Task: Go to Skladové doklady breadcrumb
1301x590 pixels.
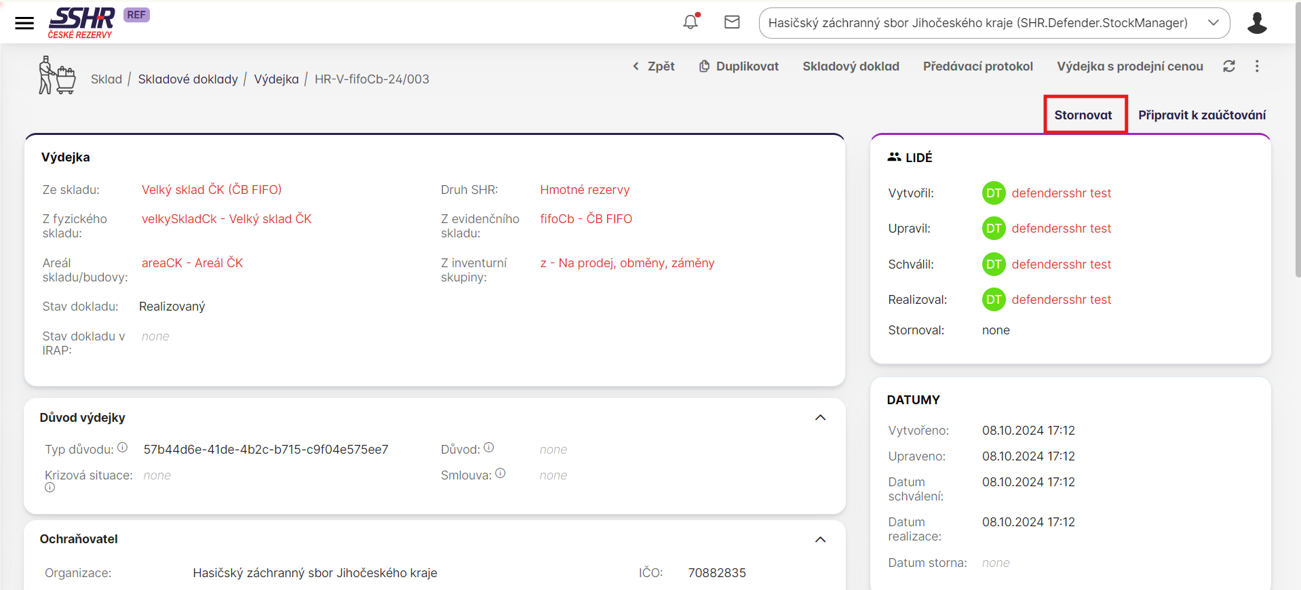Action: click(188, 79)
